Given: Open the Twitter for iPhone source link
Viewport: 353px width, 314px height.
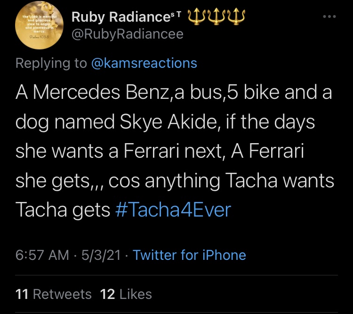Looking at the screenshot, I should click(189, 255).
